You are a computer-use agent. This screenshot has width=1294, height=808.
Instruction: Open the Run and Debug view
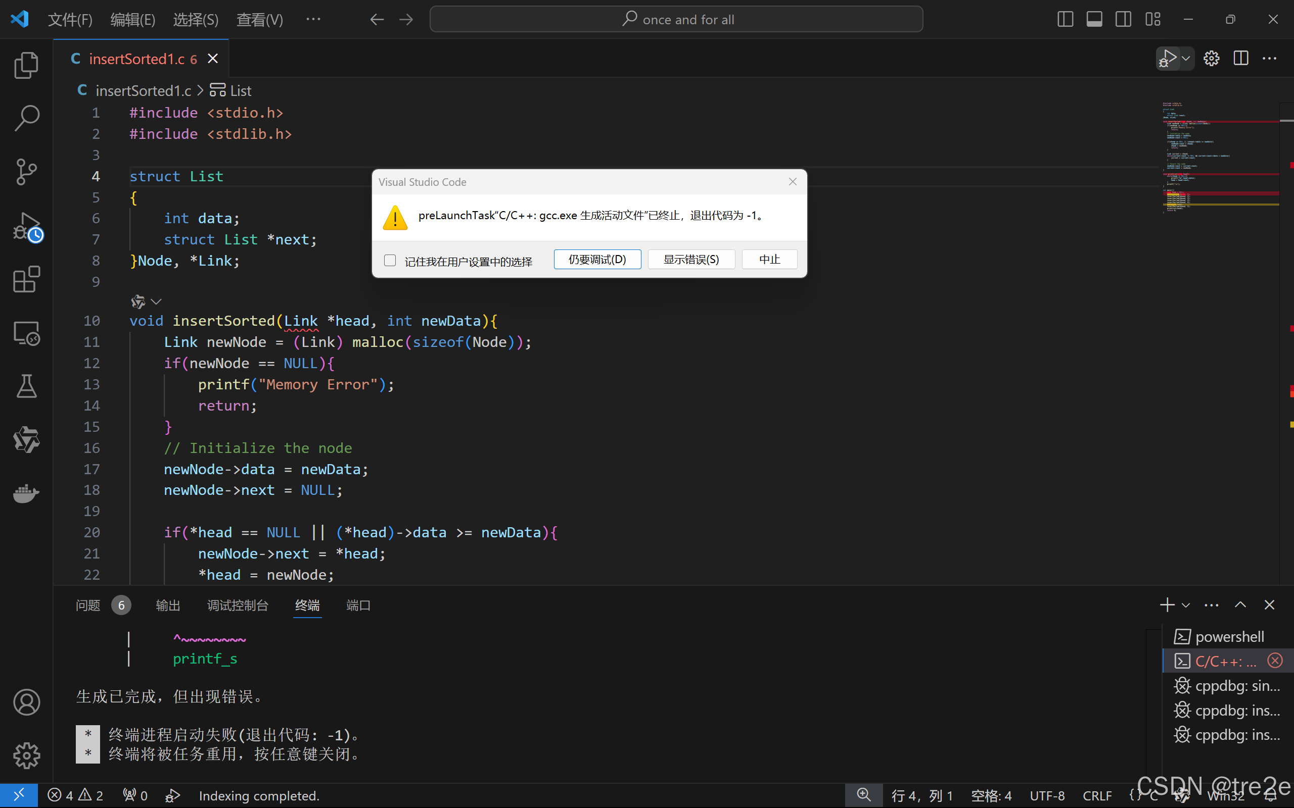coord(26,227)
